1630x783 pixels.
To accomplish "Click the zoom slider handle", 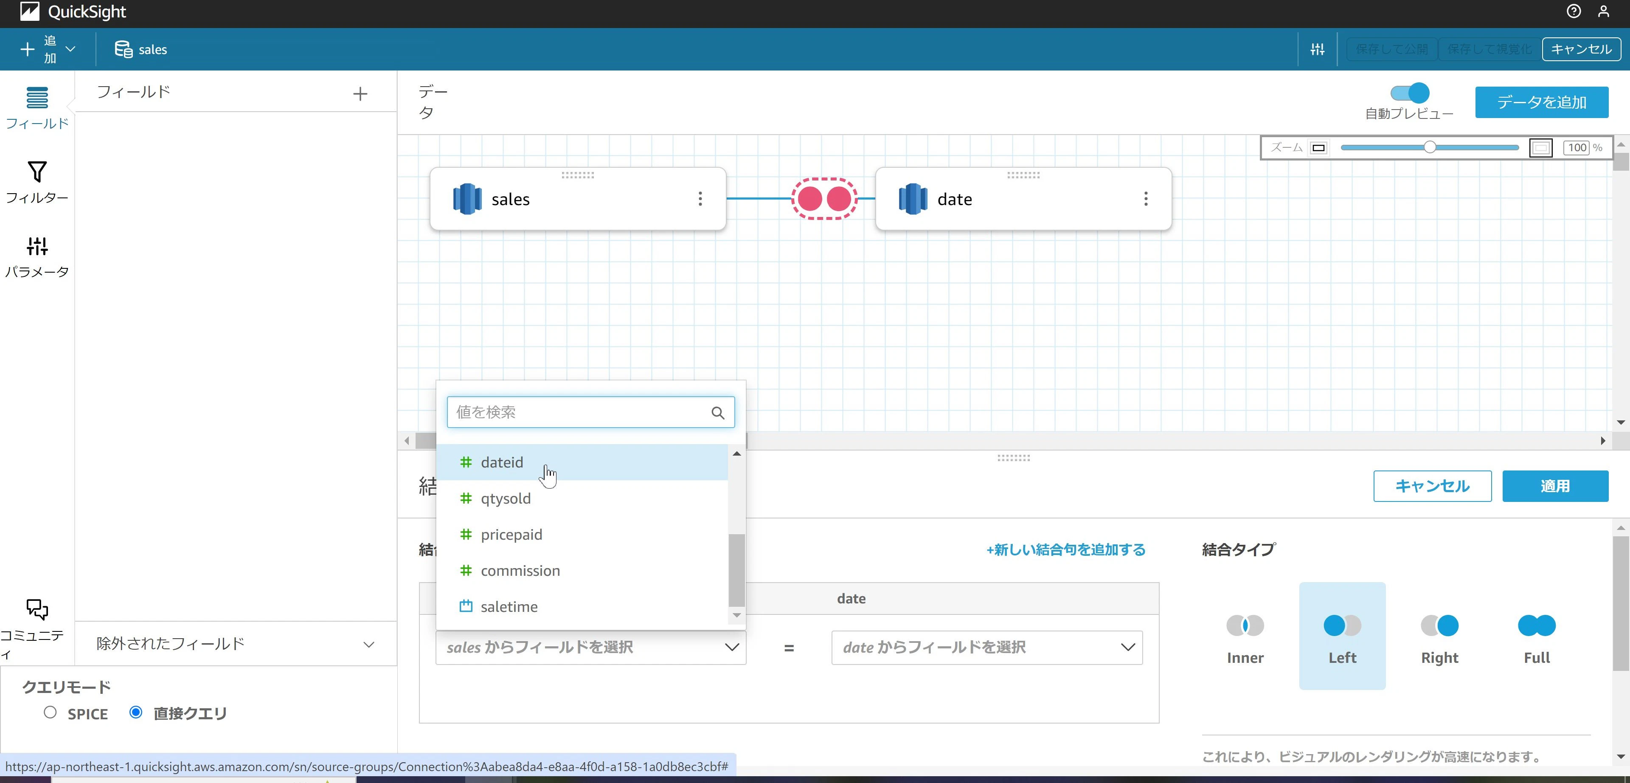I will 1429,147.
